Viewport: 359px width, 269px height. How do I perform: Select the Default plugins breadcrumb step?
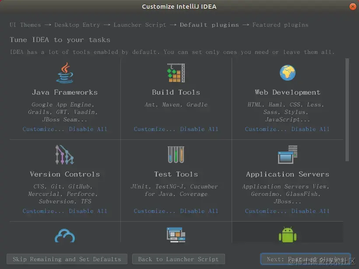click(x=209, y=25)
